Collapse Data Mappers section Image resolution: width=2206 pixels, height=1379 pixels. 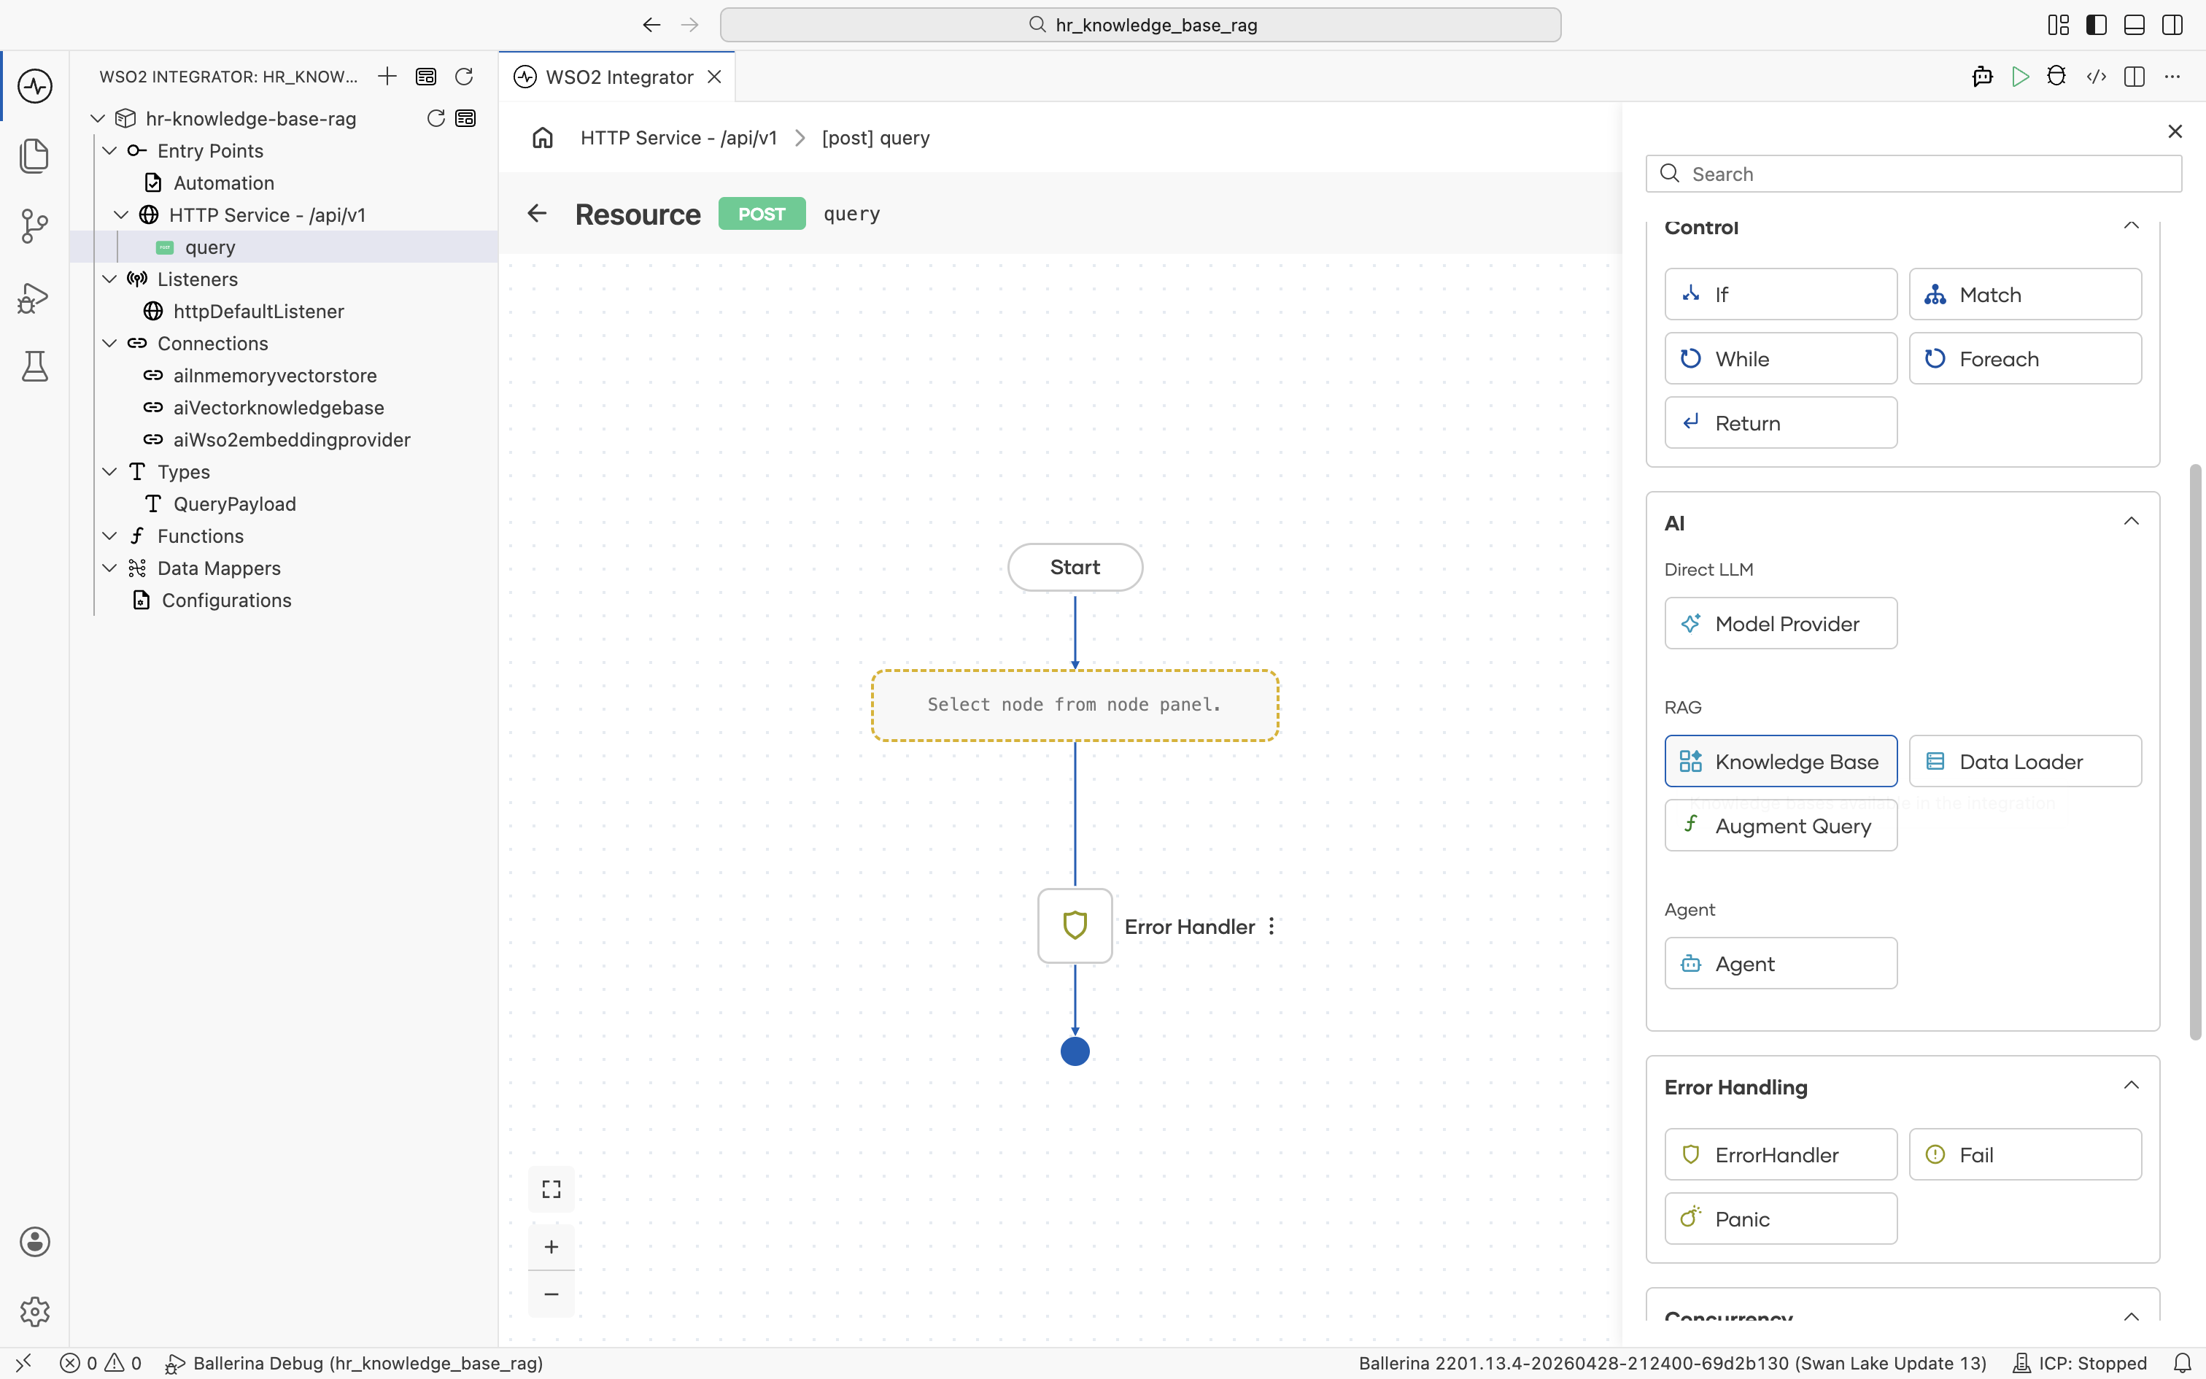[109, 568]
